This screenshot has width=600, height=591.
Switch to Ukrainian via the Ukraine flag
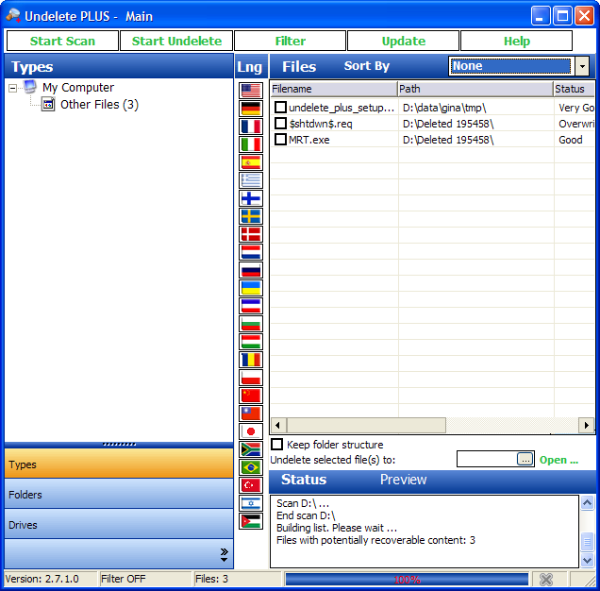pyautogui.click(x=251, y=288)
